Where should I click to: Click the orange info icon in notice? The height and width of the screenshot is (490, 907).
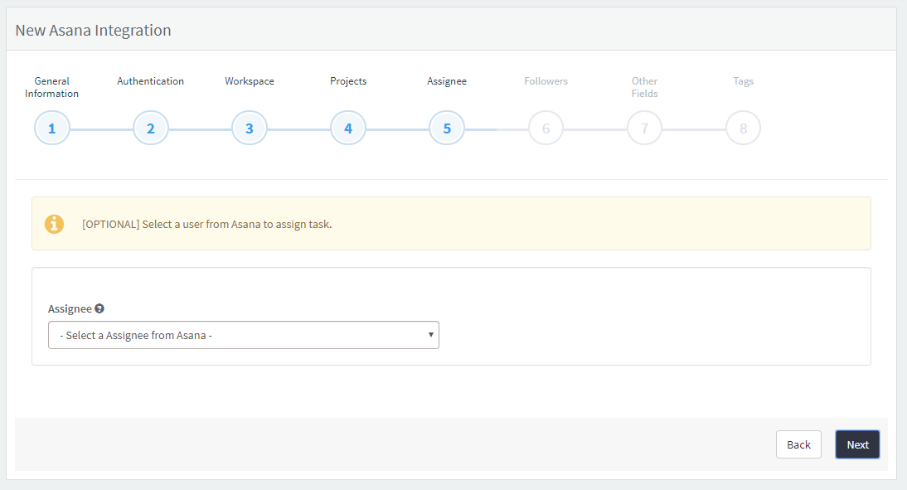55,224
